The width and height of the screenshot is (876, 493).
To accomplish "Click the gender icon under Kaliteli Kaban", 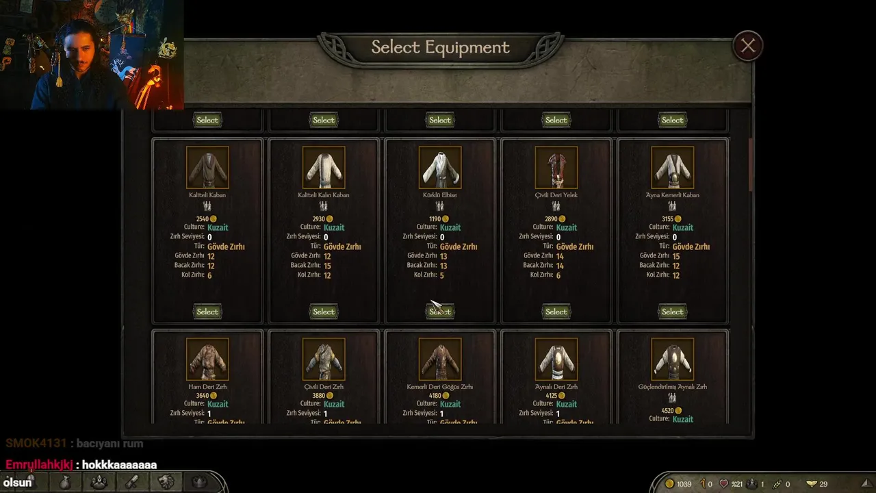I will coord(207,206).
